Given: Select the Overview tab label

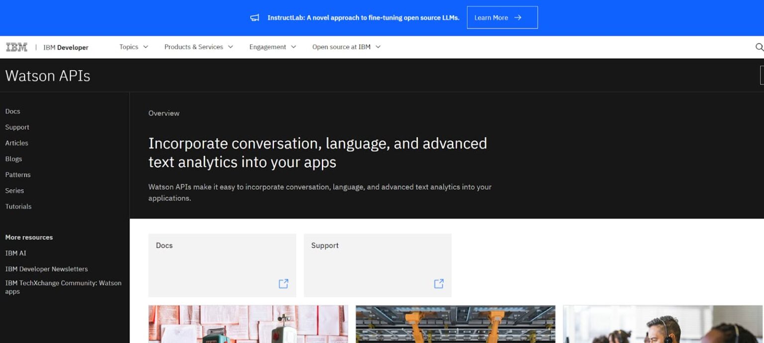Looking at the screenshot, I should click(164, 113).
